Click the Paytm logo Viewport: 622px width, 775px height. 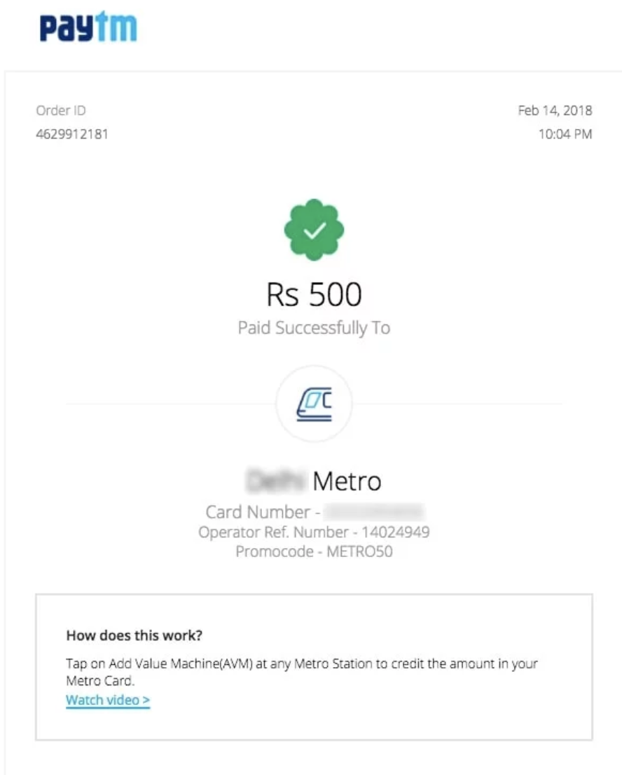(x=88, y=27)
